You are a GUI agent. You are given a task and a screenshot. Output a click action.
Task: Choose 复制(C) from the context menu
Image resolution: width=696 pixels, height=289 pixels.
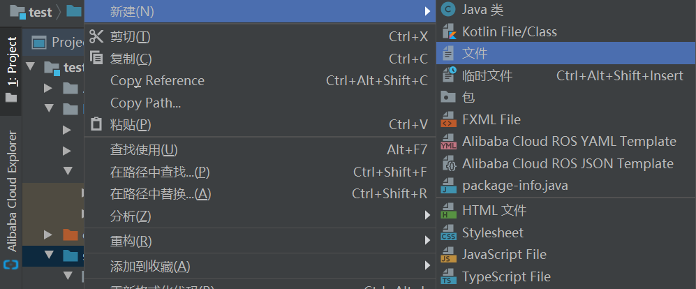point(260,59)
